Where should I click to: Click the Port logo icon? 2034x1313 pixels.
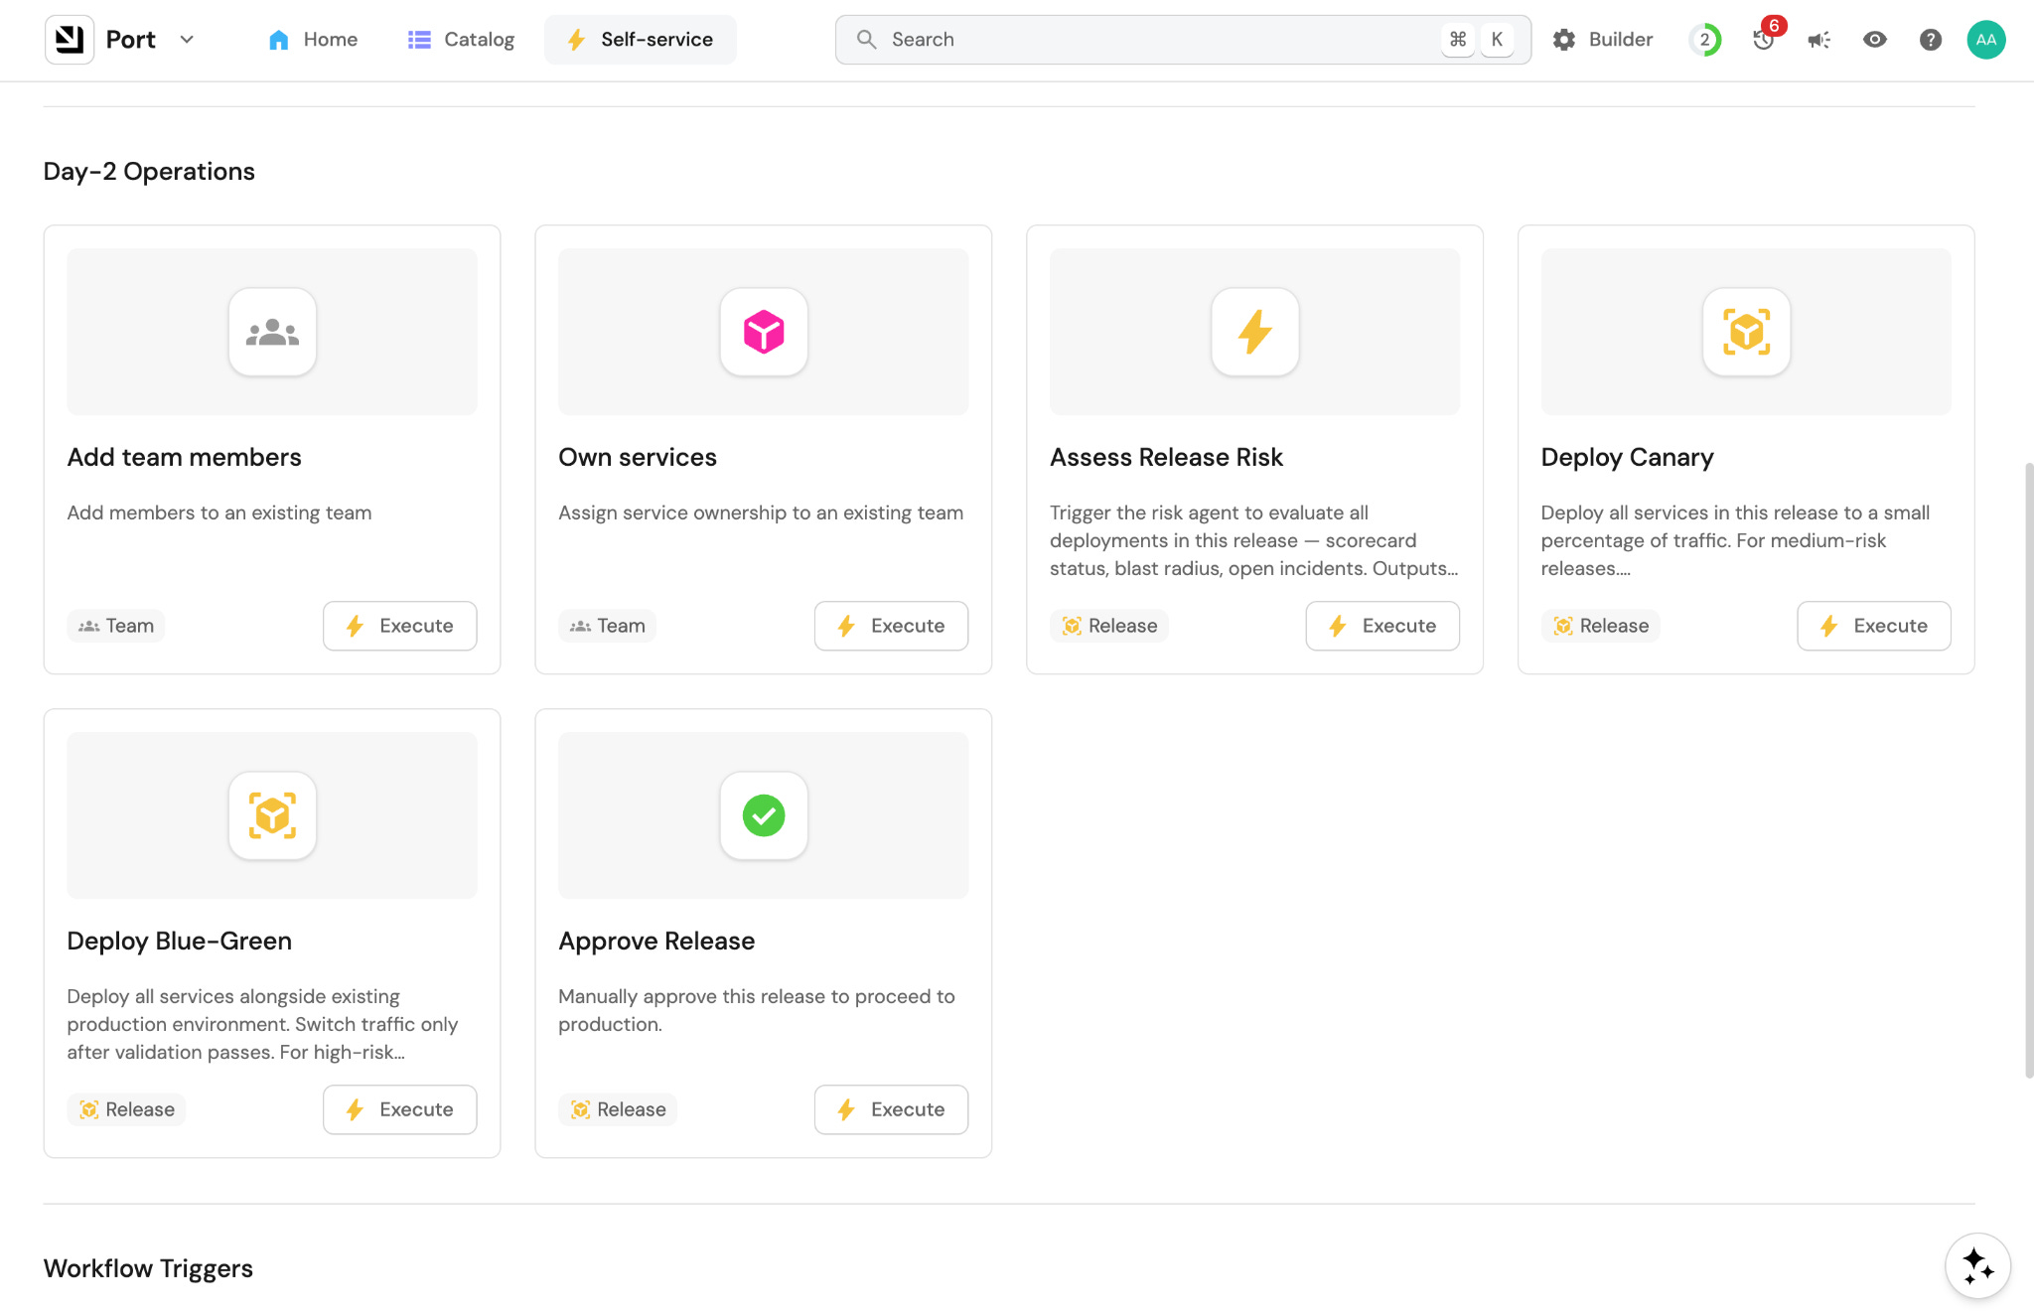pyautogui.click(x=70, y=40)
